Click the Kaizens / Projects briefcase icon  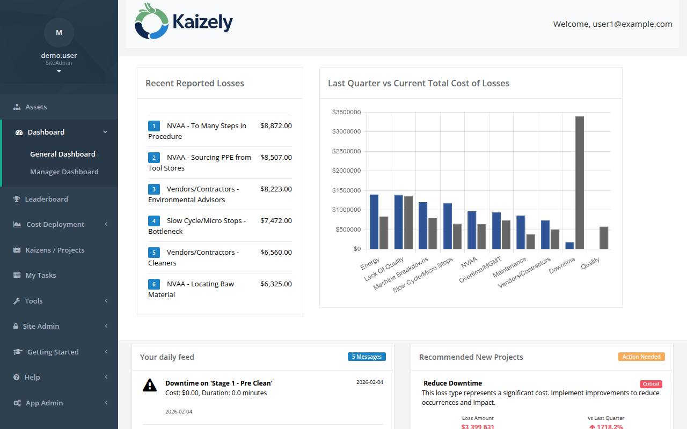tap(16, 250)
